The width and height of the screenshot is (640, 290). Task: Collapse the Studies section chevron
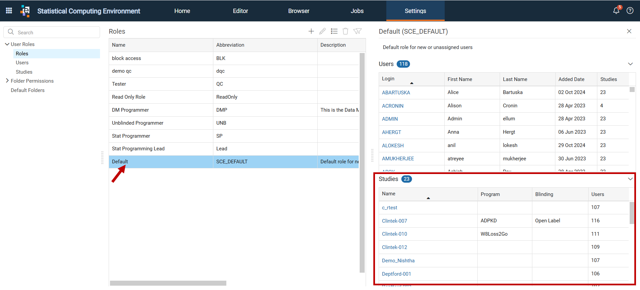[630, 179]
